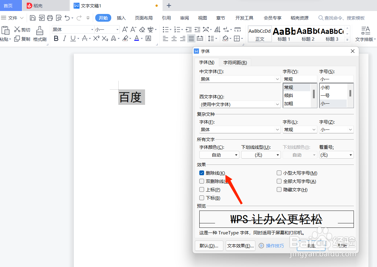Screen dimensions: 377x267
Task: Open the 视图 ribbon tab
Action: 203,18
